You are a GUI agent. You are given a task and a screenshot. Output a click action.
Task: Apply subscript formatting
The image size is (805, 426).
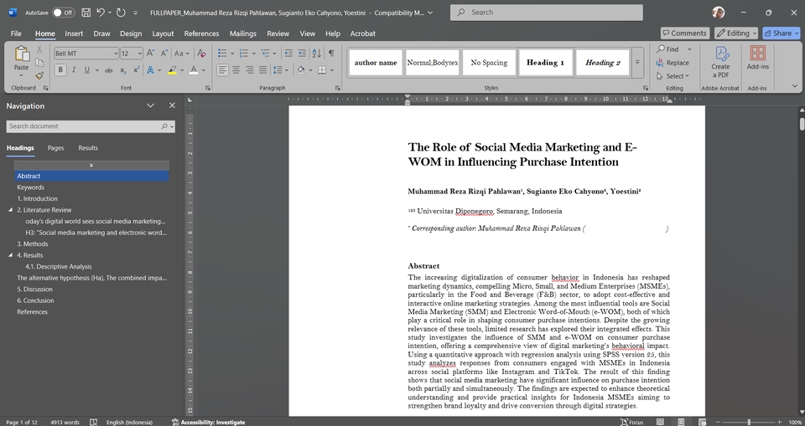tap(123, 70)
